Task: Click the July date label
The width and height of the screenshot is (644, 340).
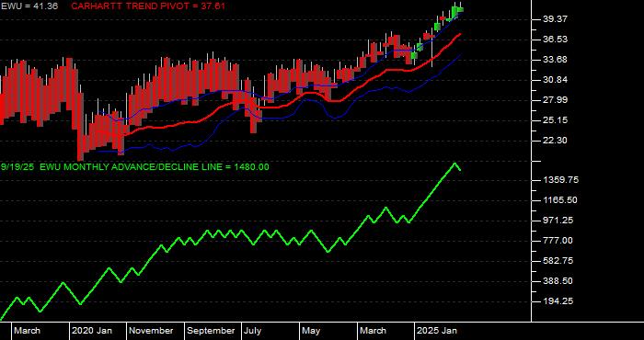Action: tap(252, 331)
